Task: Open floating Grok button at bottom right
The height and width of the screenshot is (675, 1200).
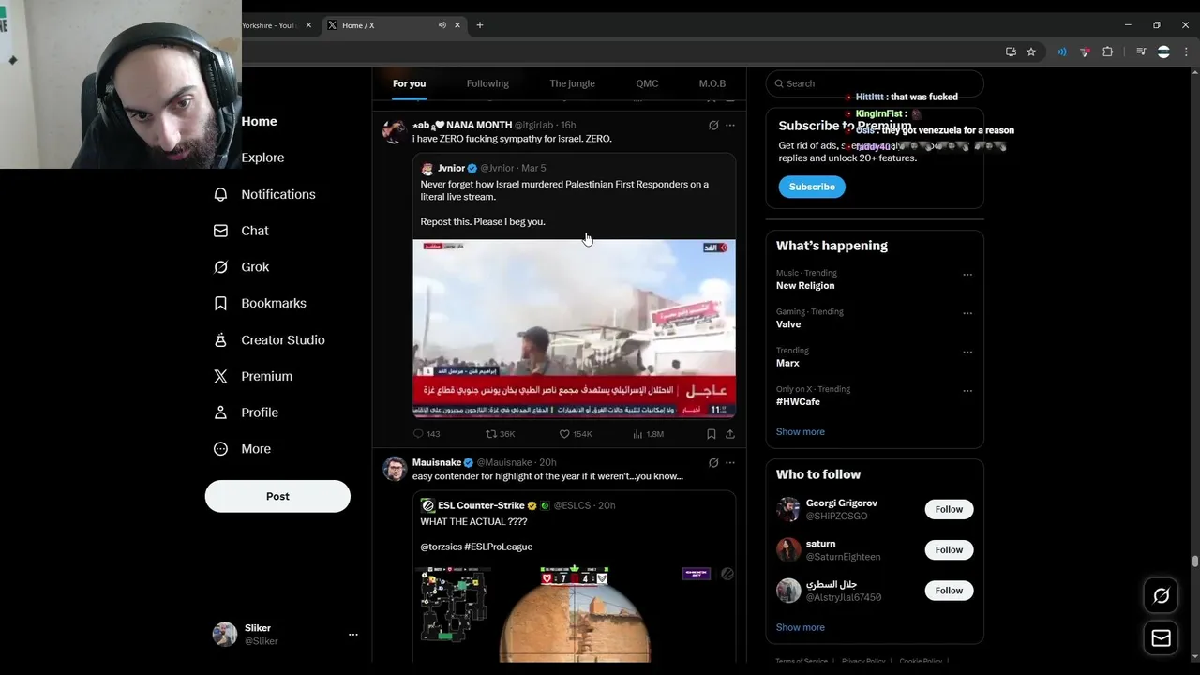Action: [x=1161, y=595]
